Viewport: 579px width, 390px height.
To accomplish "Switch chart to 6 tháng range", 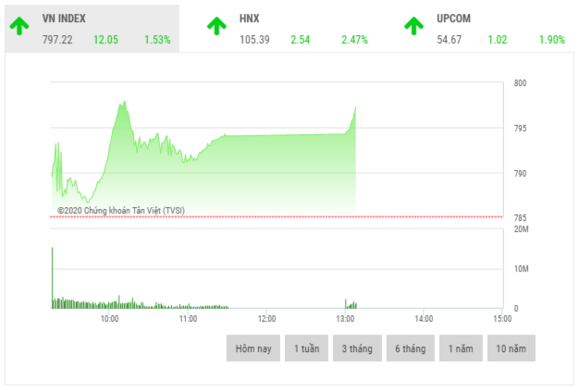I will (410, 348).
